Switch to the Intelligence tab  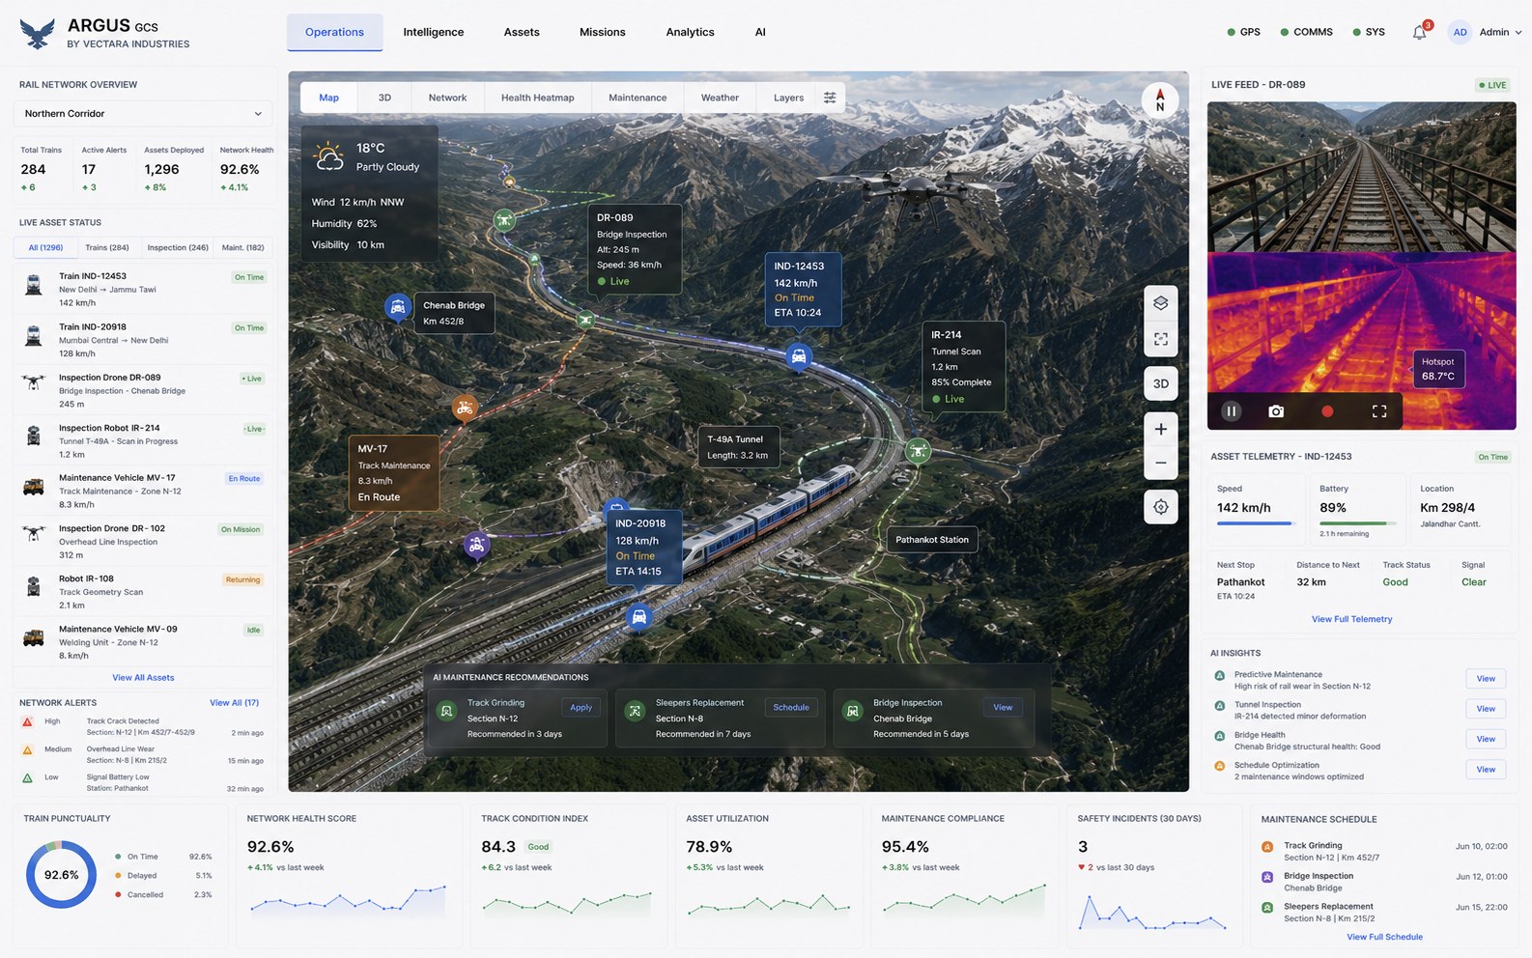click(434, 32)
